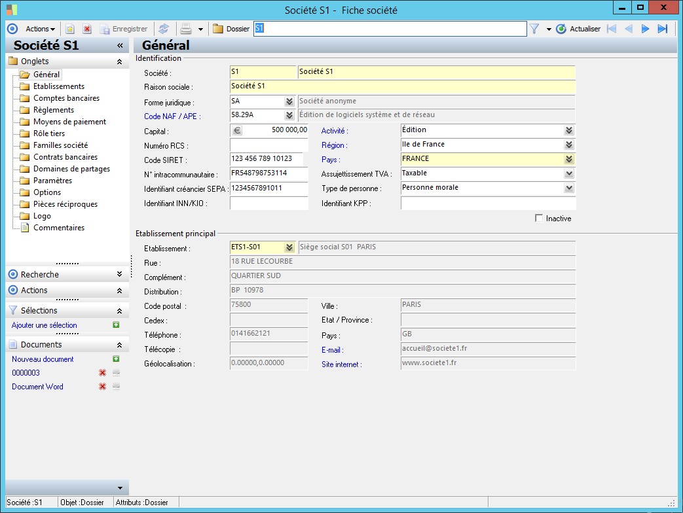Click the Numéro RCS input field
The height and width of the screenshot is (513, 683).
tap(268, 145)
